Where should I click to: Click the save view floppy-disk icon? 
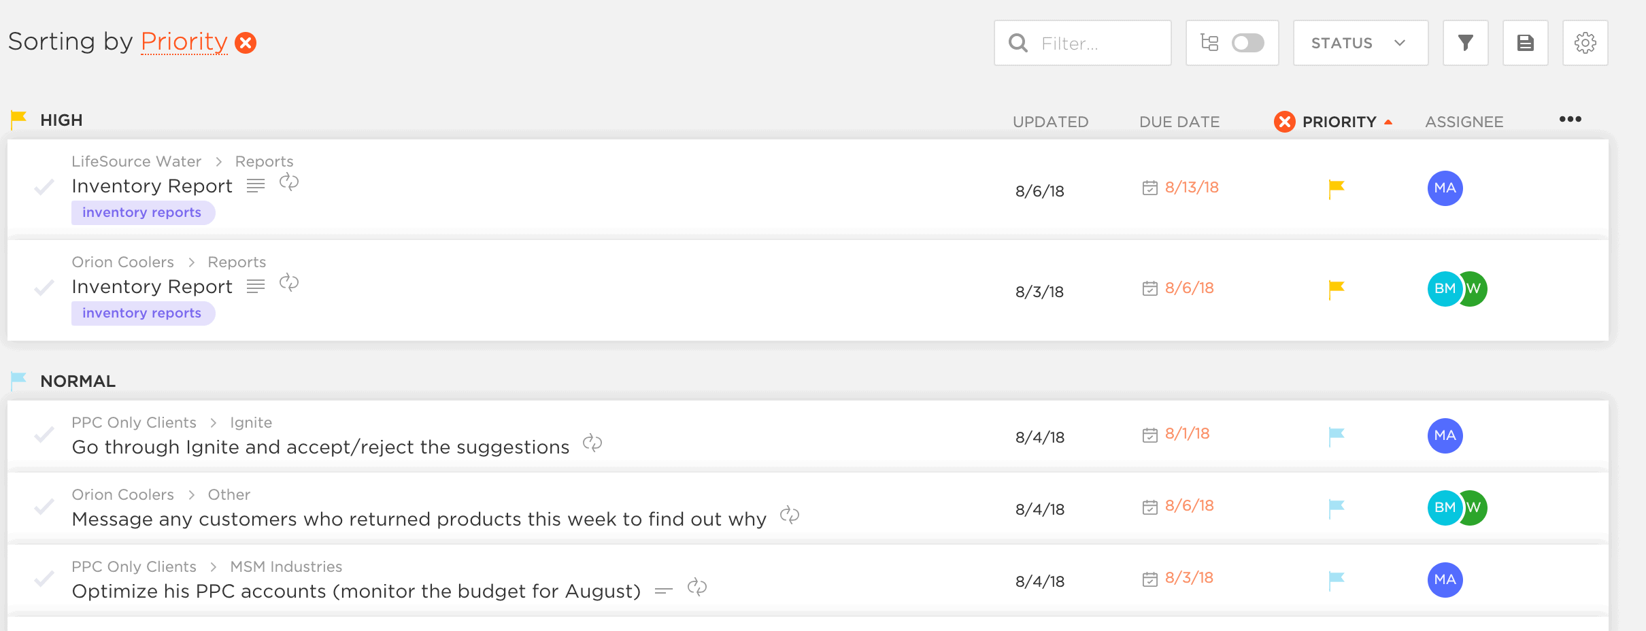coord(1525,43)
